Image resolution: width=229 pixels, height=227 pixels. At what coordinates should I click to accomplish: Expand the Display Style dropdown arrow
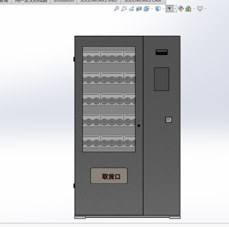tap(163, 9)
